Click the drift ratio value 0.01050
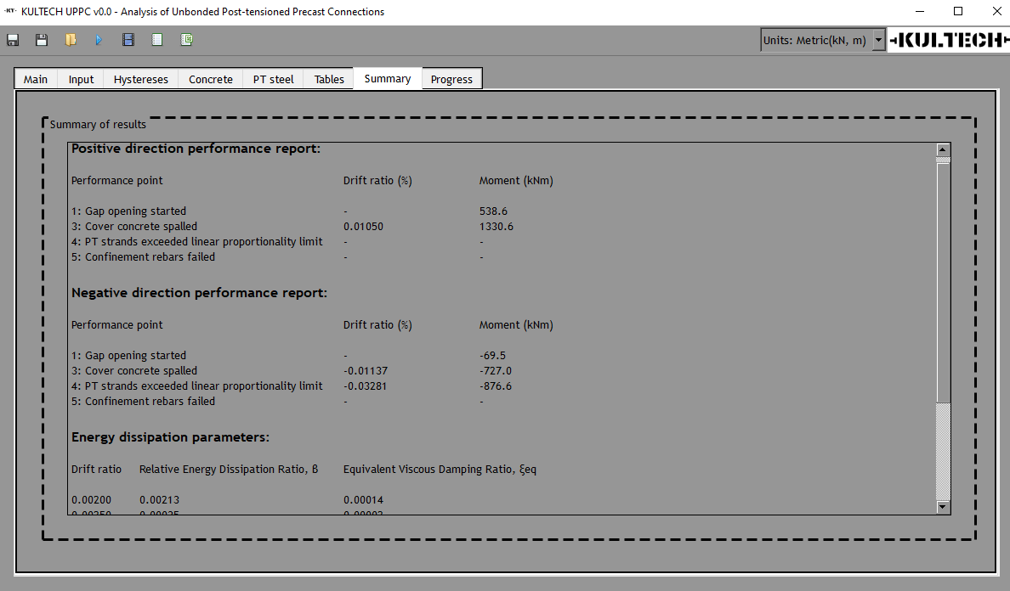 363,227
